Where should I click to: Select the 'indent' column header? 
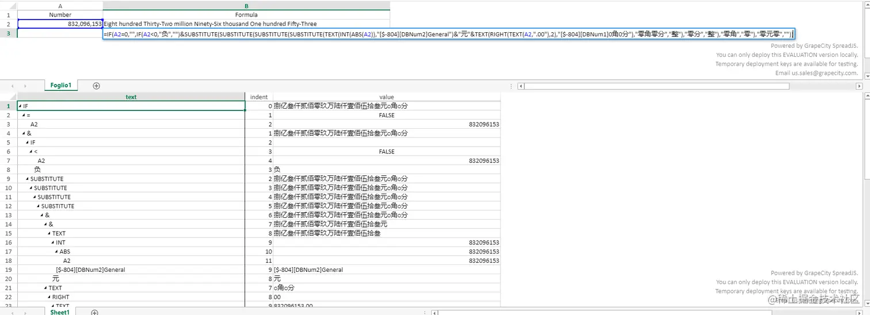[259, 97]
